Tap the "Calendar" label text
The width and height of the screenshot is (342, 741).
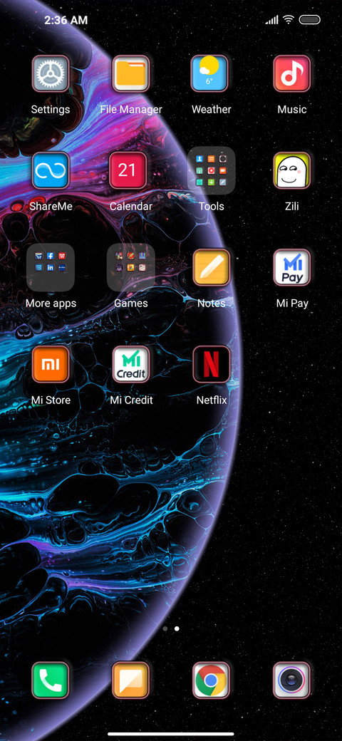tap(131, 207)
